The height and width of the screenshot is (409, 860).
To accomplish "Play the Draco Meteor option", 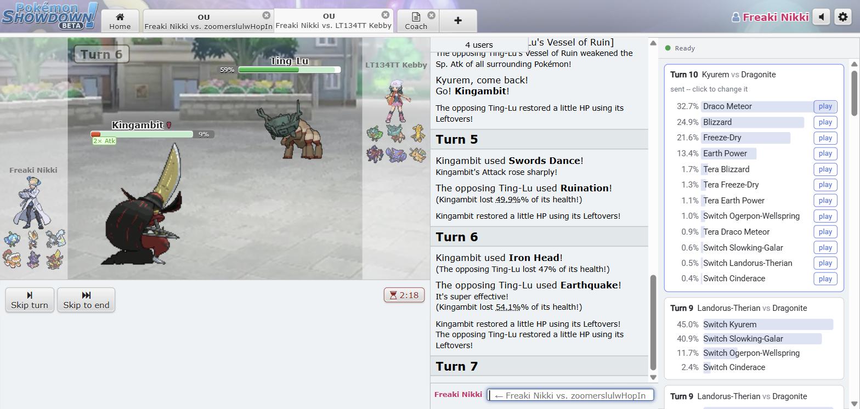I will click(825, 106).
